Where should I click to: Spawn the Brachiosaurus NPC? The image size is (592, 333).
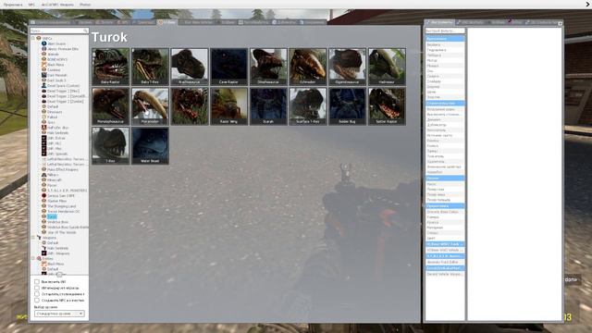[x=190, y=67]
